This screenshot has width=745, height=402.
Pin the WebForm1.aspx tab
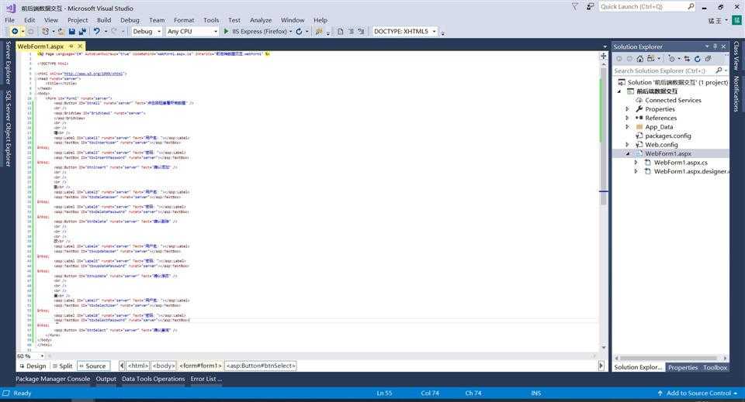(71, 46)
